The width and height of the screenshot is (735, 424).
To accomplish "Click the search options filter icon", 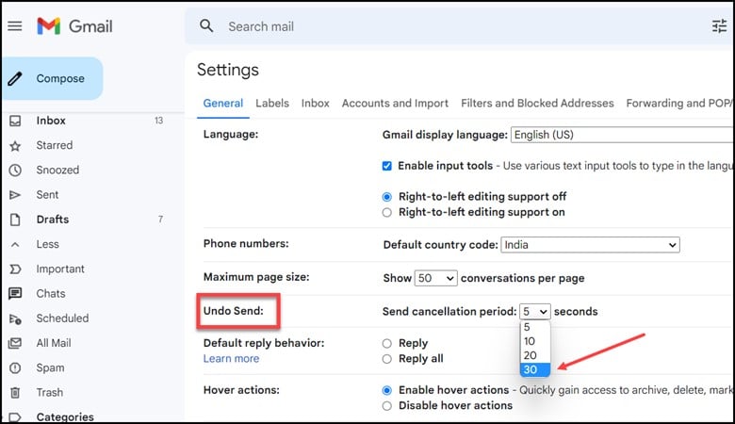I will pos(719,26).
